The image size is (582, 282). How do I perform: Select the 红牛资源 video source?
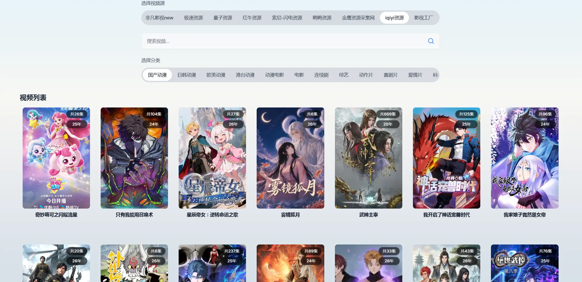(252, 18)
